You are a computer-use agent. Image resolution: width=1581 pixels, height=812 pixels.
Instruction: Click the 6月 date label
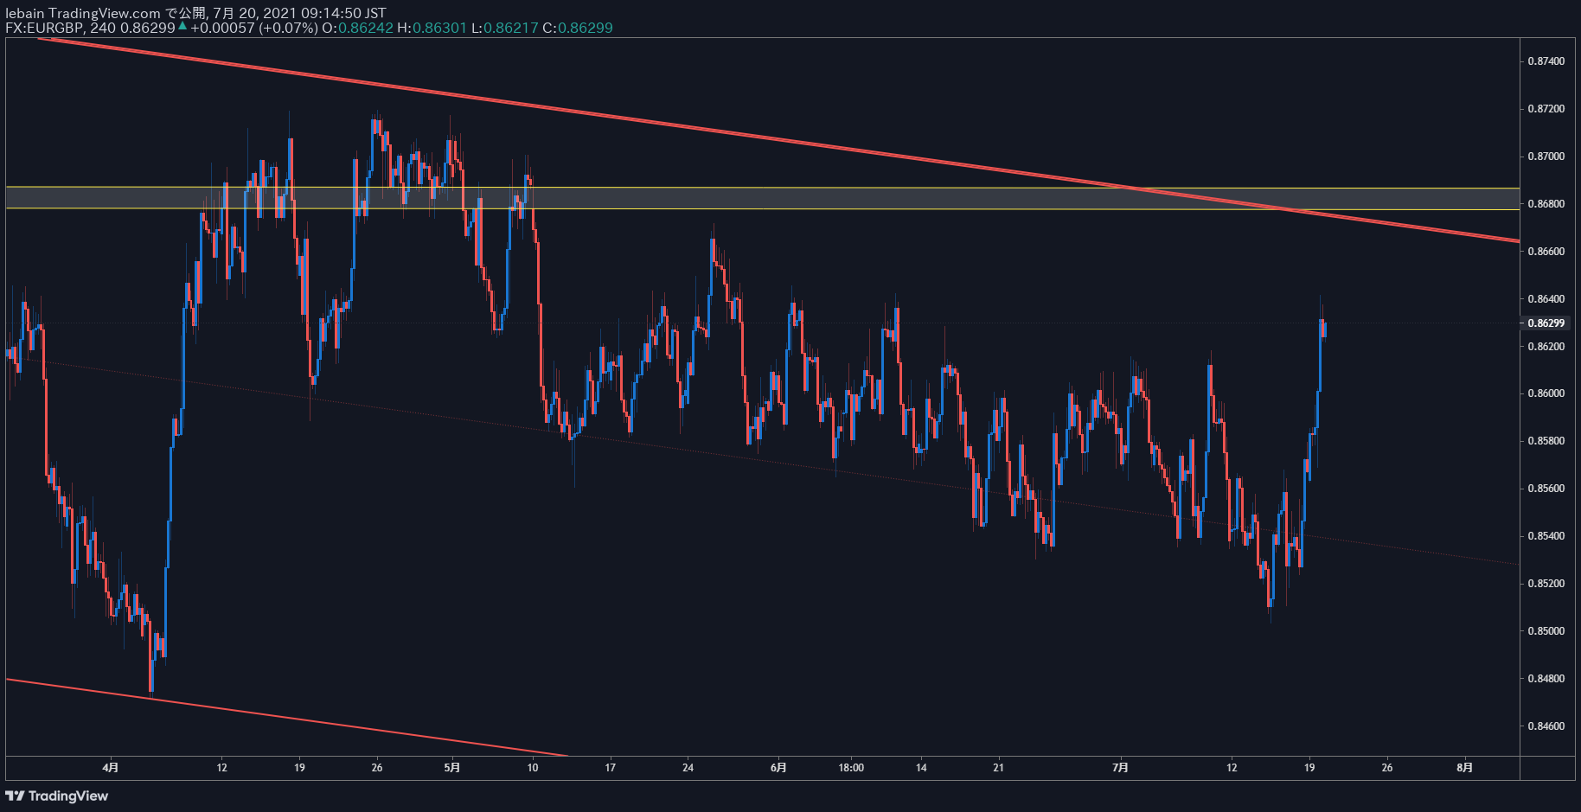pyautogui.click(x=778, y=768)
